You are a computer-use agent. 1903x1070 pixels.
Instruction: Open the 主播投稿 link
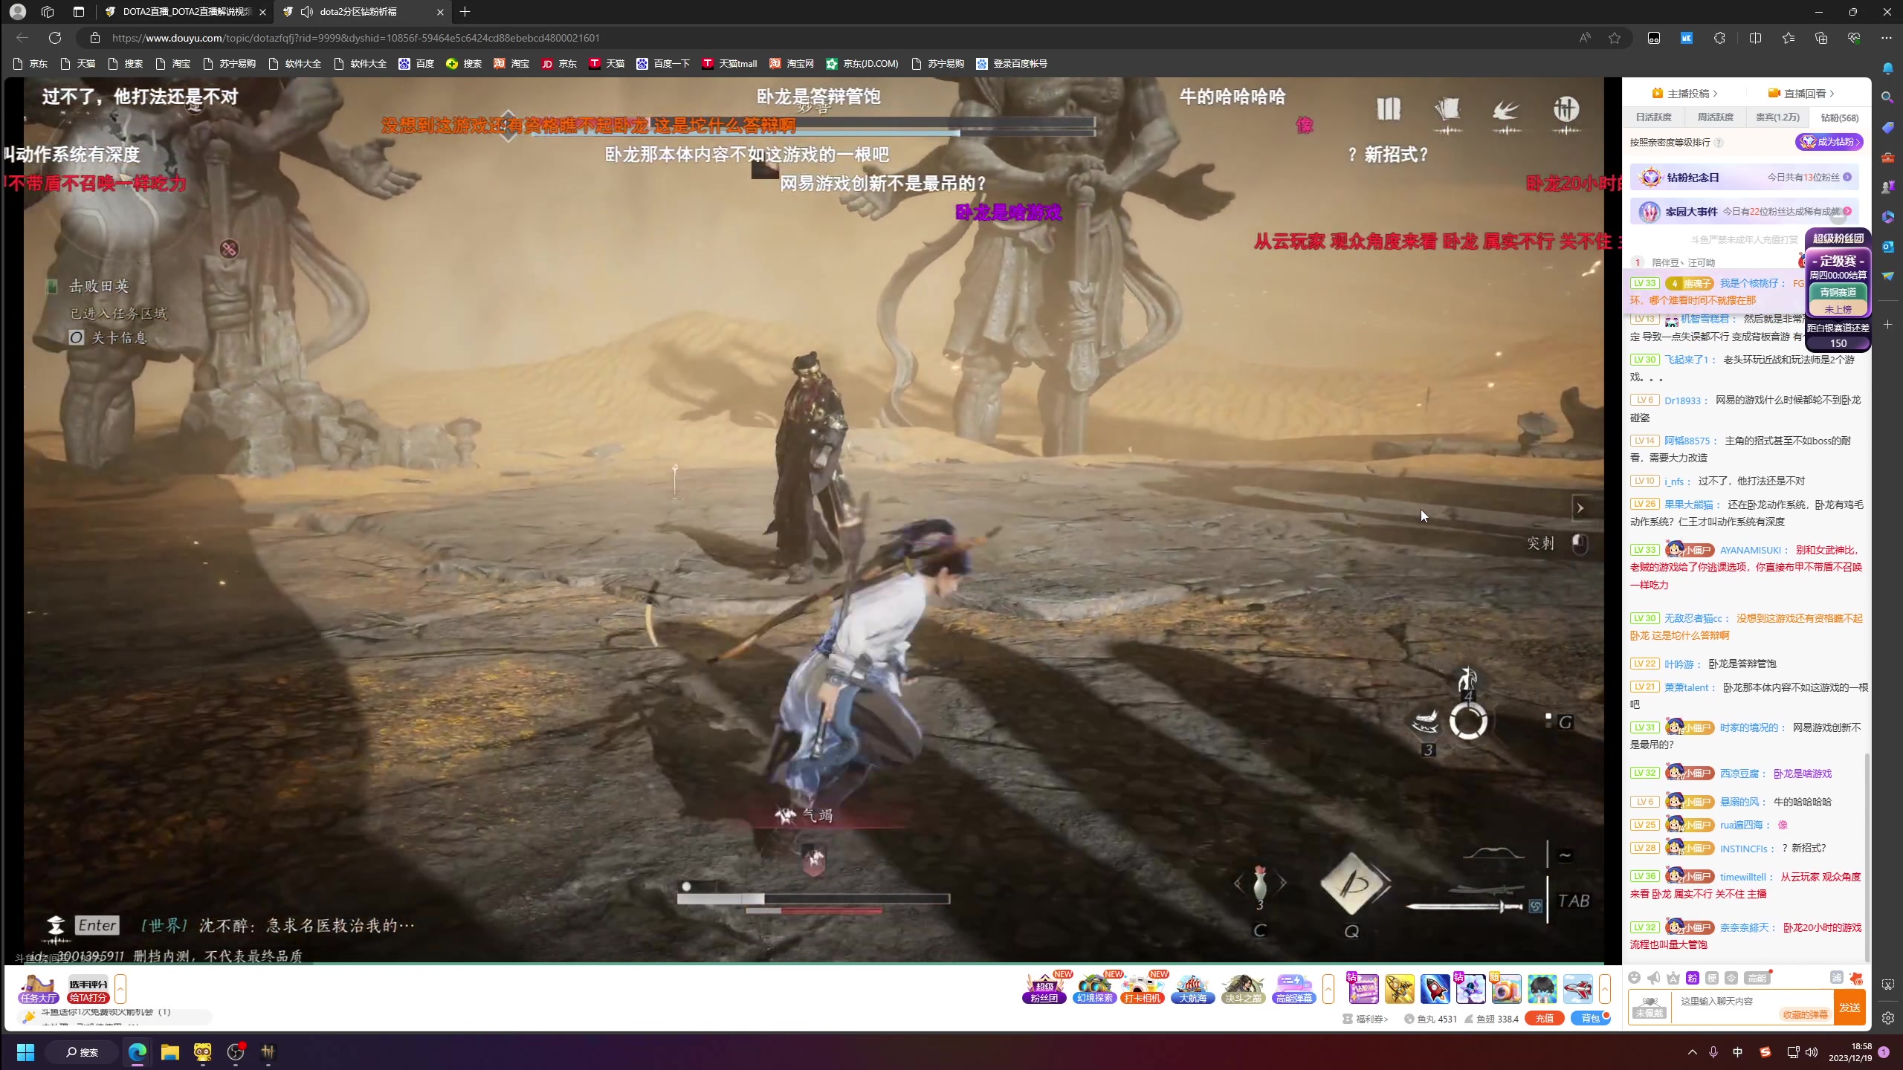tap(1684, 94)
